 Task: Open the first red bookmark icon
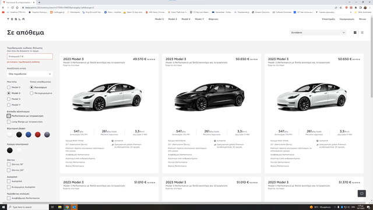pyautogui.click(x=3, y=12)
